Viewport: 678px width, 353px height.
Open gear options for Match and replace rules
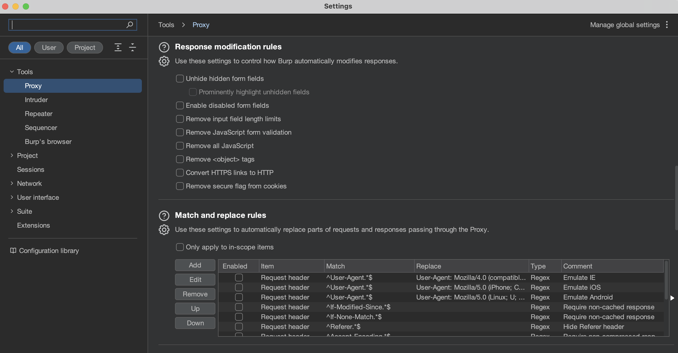click(164, 230)
